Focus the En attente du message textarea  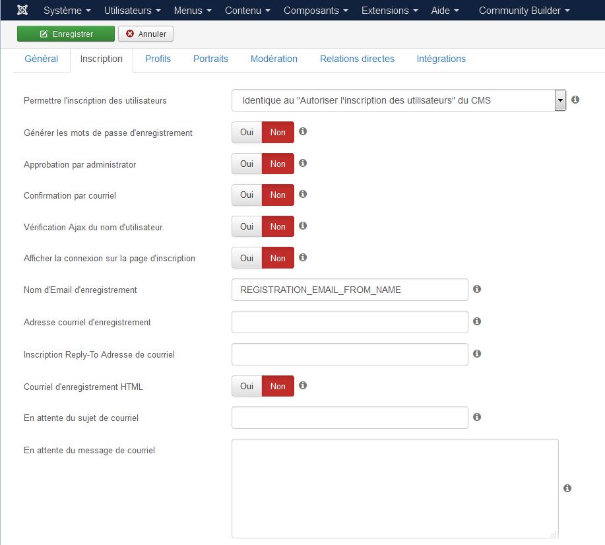[395, 489]
